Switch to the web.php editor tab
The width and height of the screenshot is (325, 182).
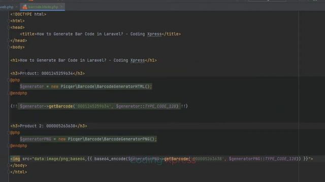(x=7, y=7)
